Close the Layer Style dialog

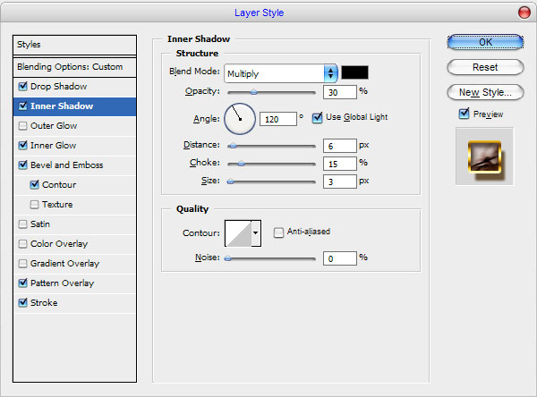pyautogui.click(x=524, y=13)
